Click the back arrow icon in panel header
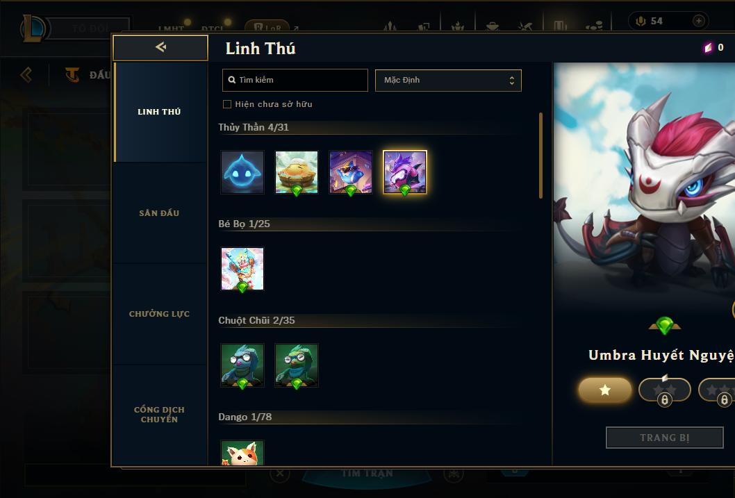This screenshot has width=735, height=498. coord(160,47)
